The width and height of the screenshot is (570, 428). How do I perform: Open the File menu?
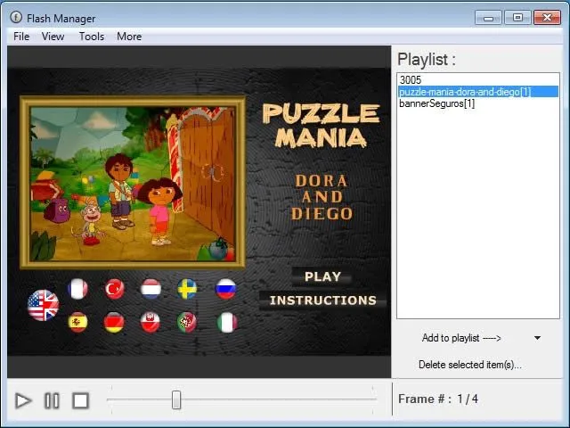tap(21, 37)
